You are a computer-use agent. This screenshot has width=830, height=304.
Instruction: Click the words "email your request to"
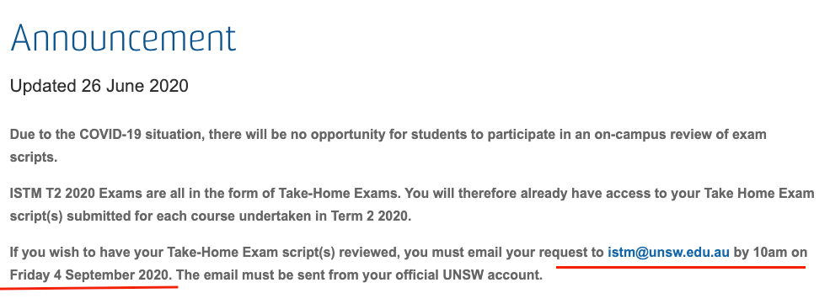click(x=554, y=253)
